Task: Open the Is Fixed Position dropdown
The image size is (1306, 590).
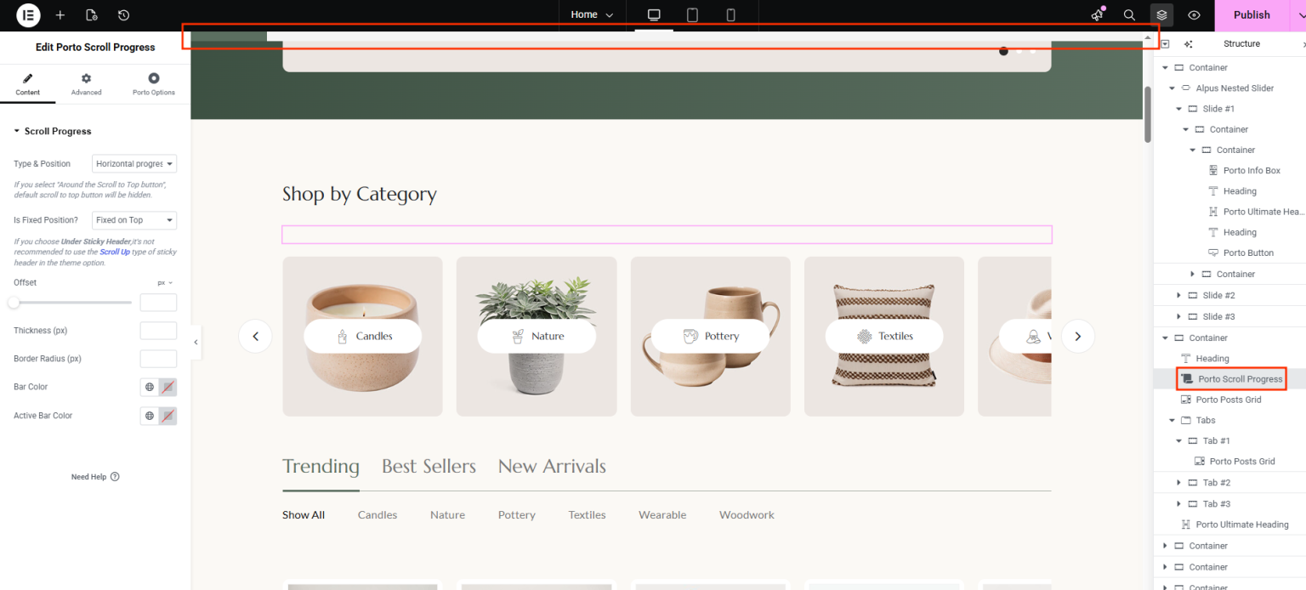Action: click(134, 220)
